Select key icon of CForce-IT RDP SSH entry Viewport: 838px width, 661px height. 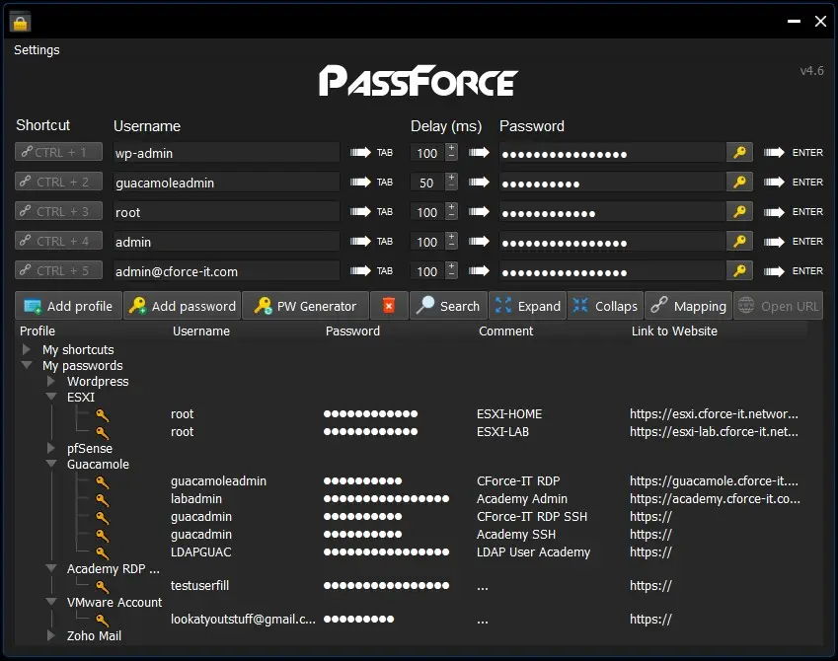102,518
